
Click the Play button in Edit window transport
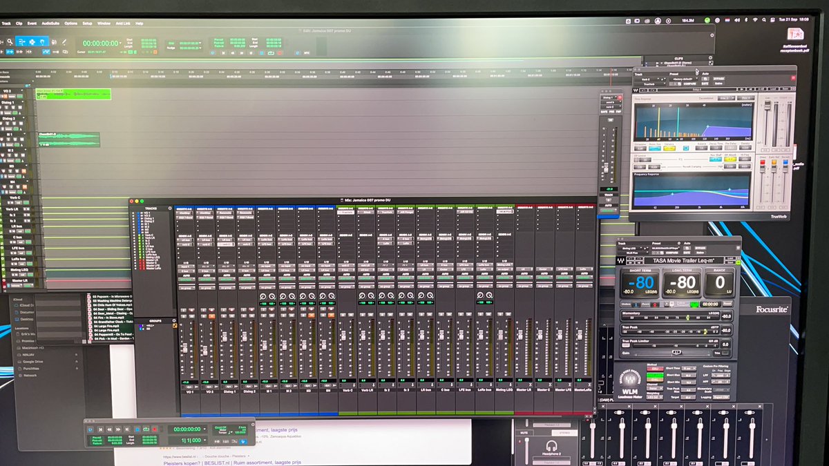coord(271,53)
